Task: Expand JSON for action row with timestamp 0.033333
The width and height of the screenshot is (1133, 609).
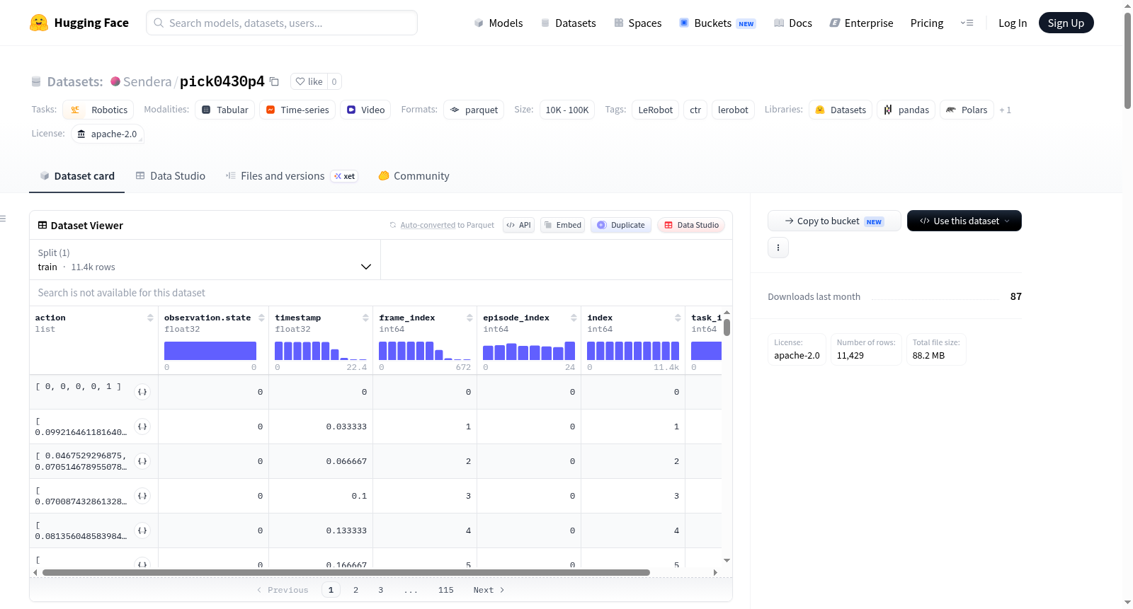Action: point(142,427)
